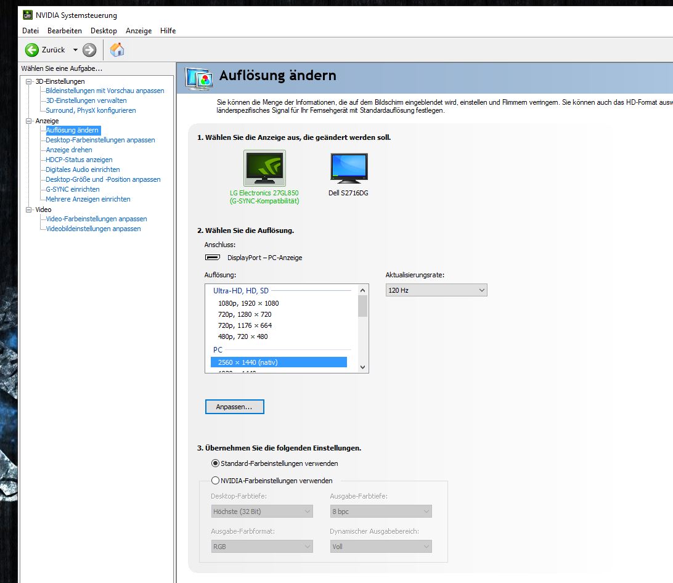The height and width of the screenshot is (583, 673).
Task: Collapse the Anzeige tree node
Action: (29, 121)
